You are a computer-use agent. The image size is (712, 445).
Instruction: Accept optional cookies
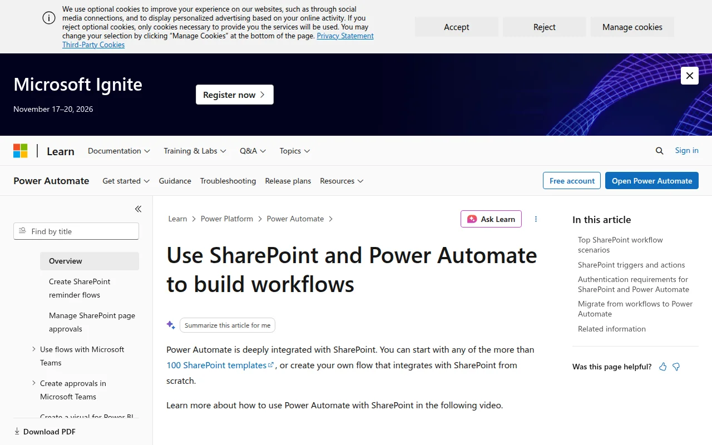[457, 27]
